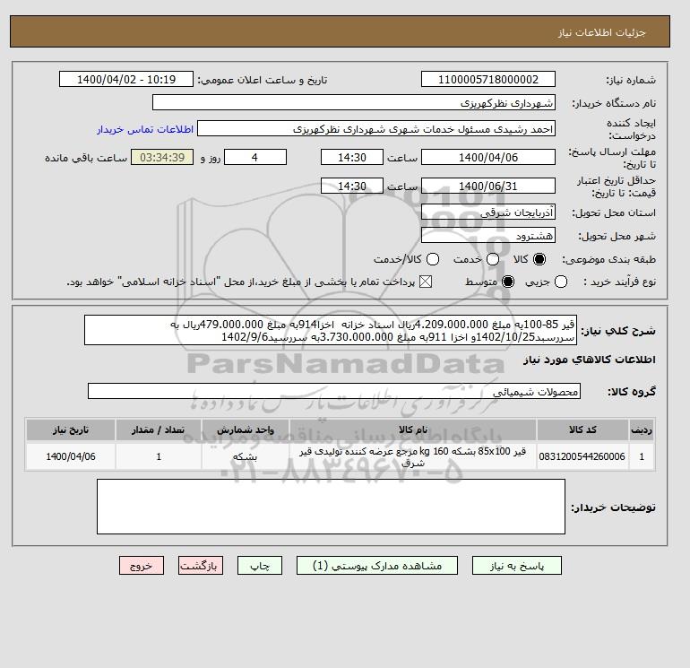Click the کد کالا column header
Viewport: 690px width, 668px height.
582,429
